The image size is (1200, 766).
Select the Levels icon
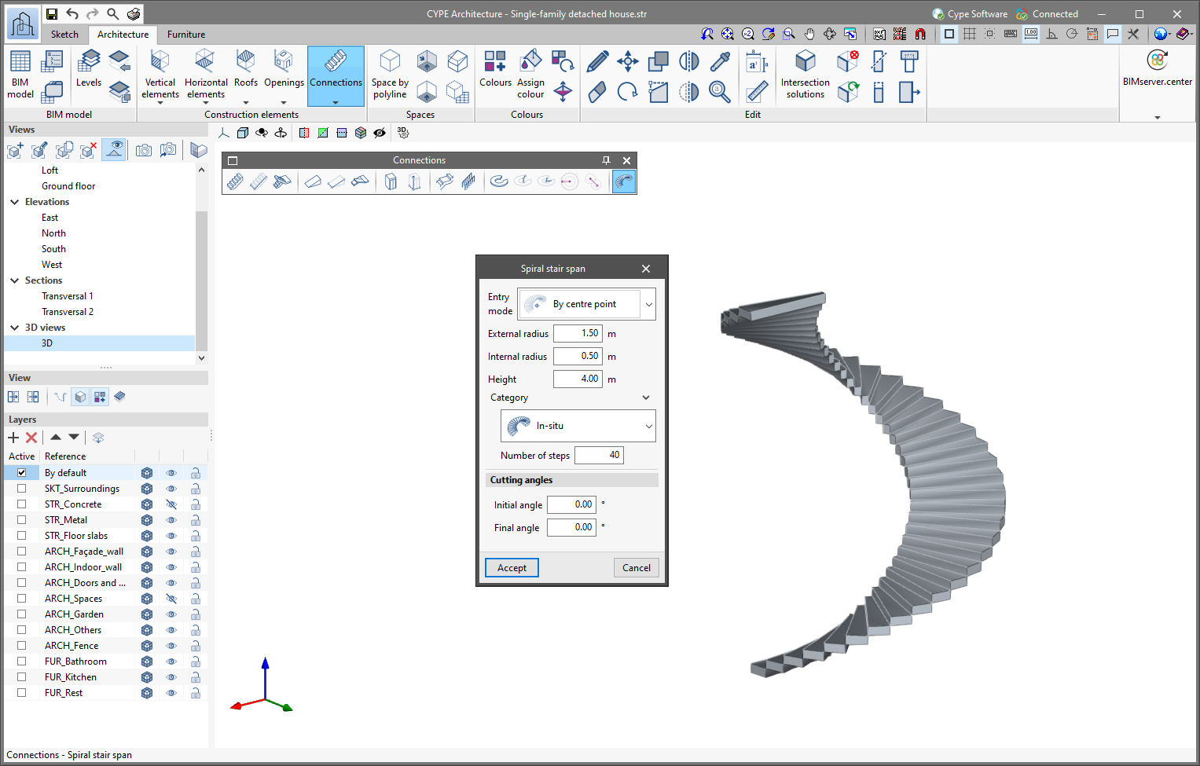pos(89,68)
